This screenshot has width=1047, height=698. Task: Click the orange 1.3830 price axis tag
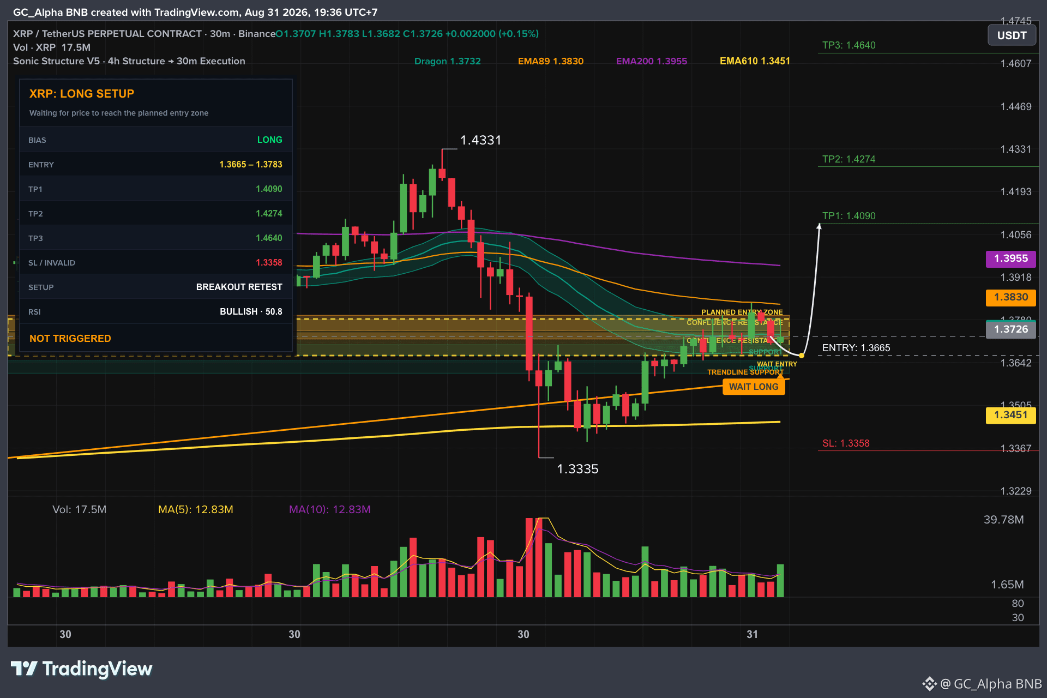point(1010,297)
